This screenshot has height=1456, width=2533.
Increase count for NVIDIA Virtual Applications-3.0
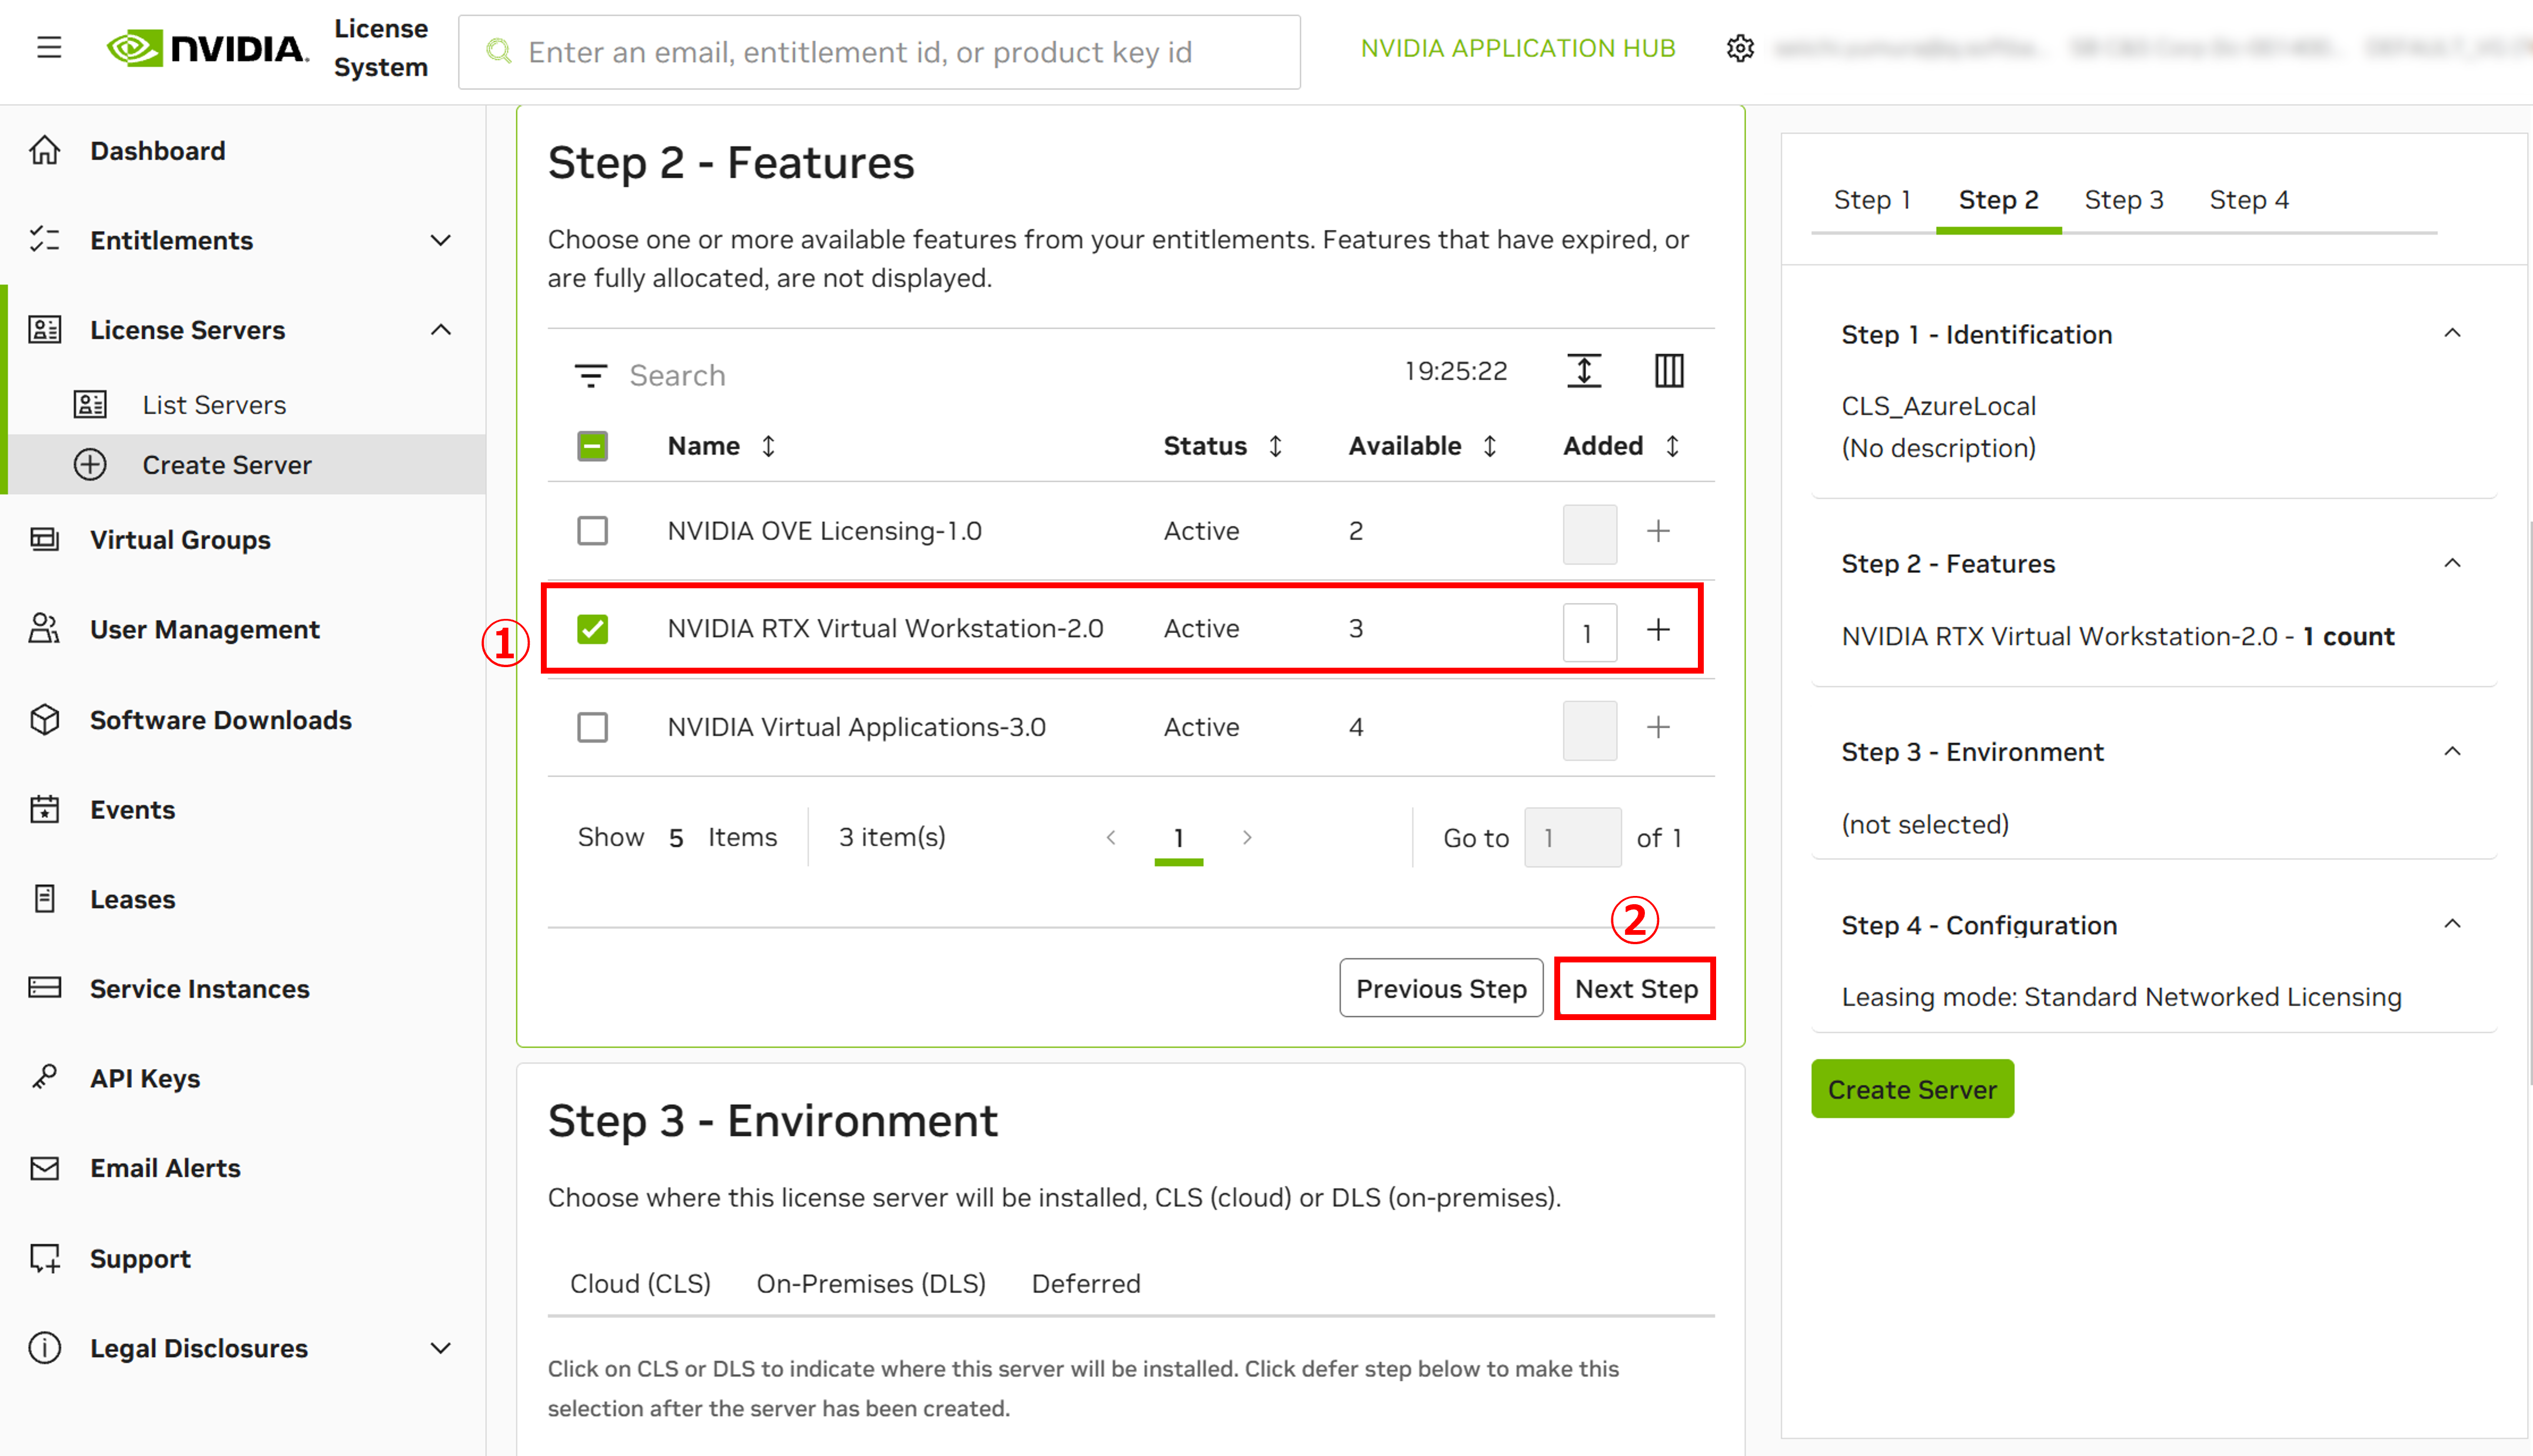1658,727
